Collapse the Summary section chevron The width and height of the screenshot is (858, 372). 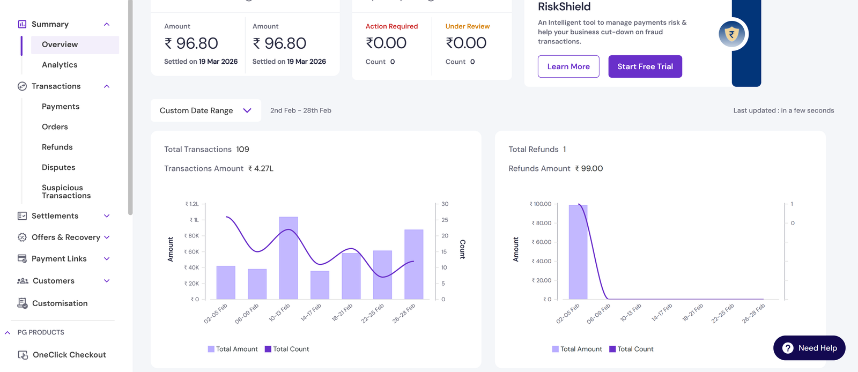(x=107, y=24)
